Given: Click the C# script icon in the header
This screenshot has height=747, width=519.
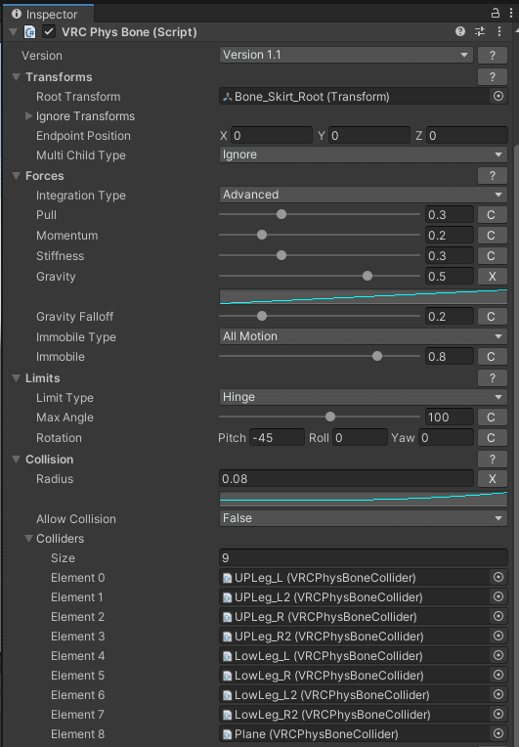Looking at the screenshot, I should pyautogui.click(x=30, y=32).
